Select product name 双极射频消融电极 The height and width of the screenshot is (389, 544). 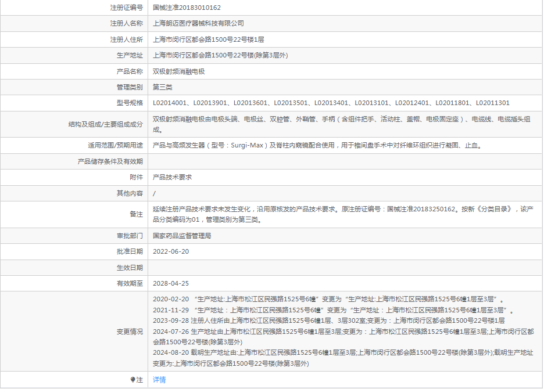click(x=178, y=71)
